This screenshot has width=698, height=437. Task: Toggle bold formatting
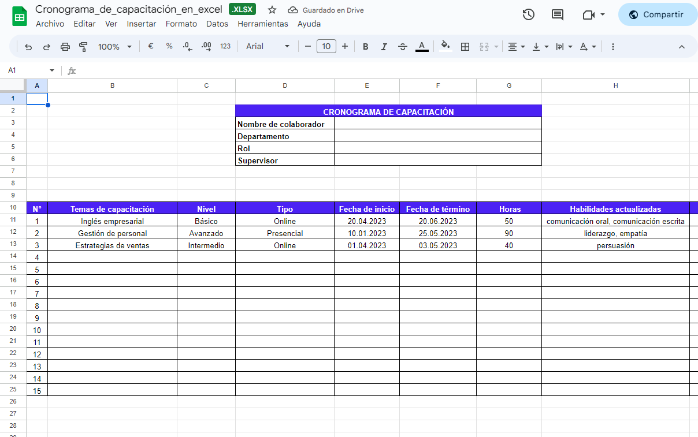[365, 47]
